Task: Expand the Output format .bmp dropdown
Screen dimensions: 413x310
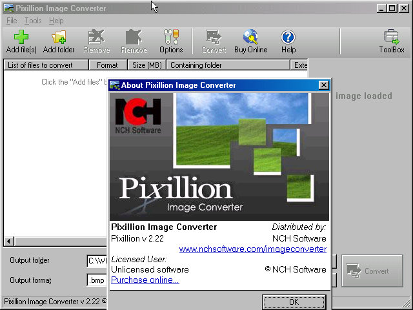Action: pyautogui.click(x=97, y=280)
